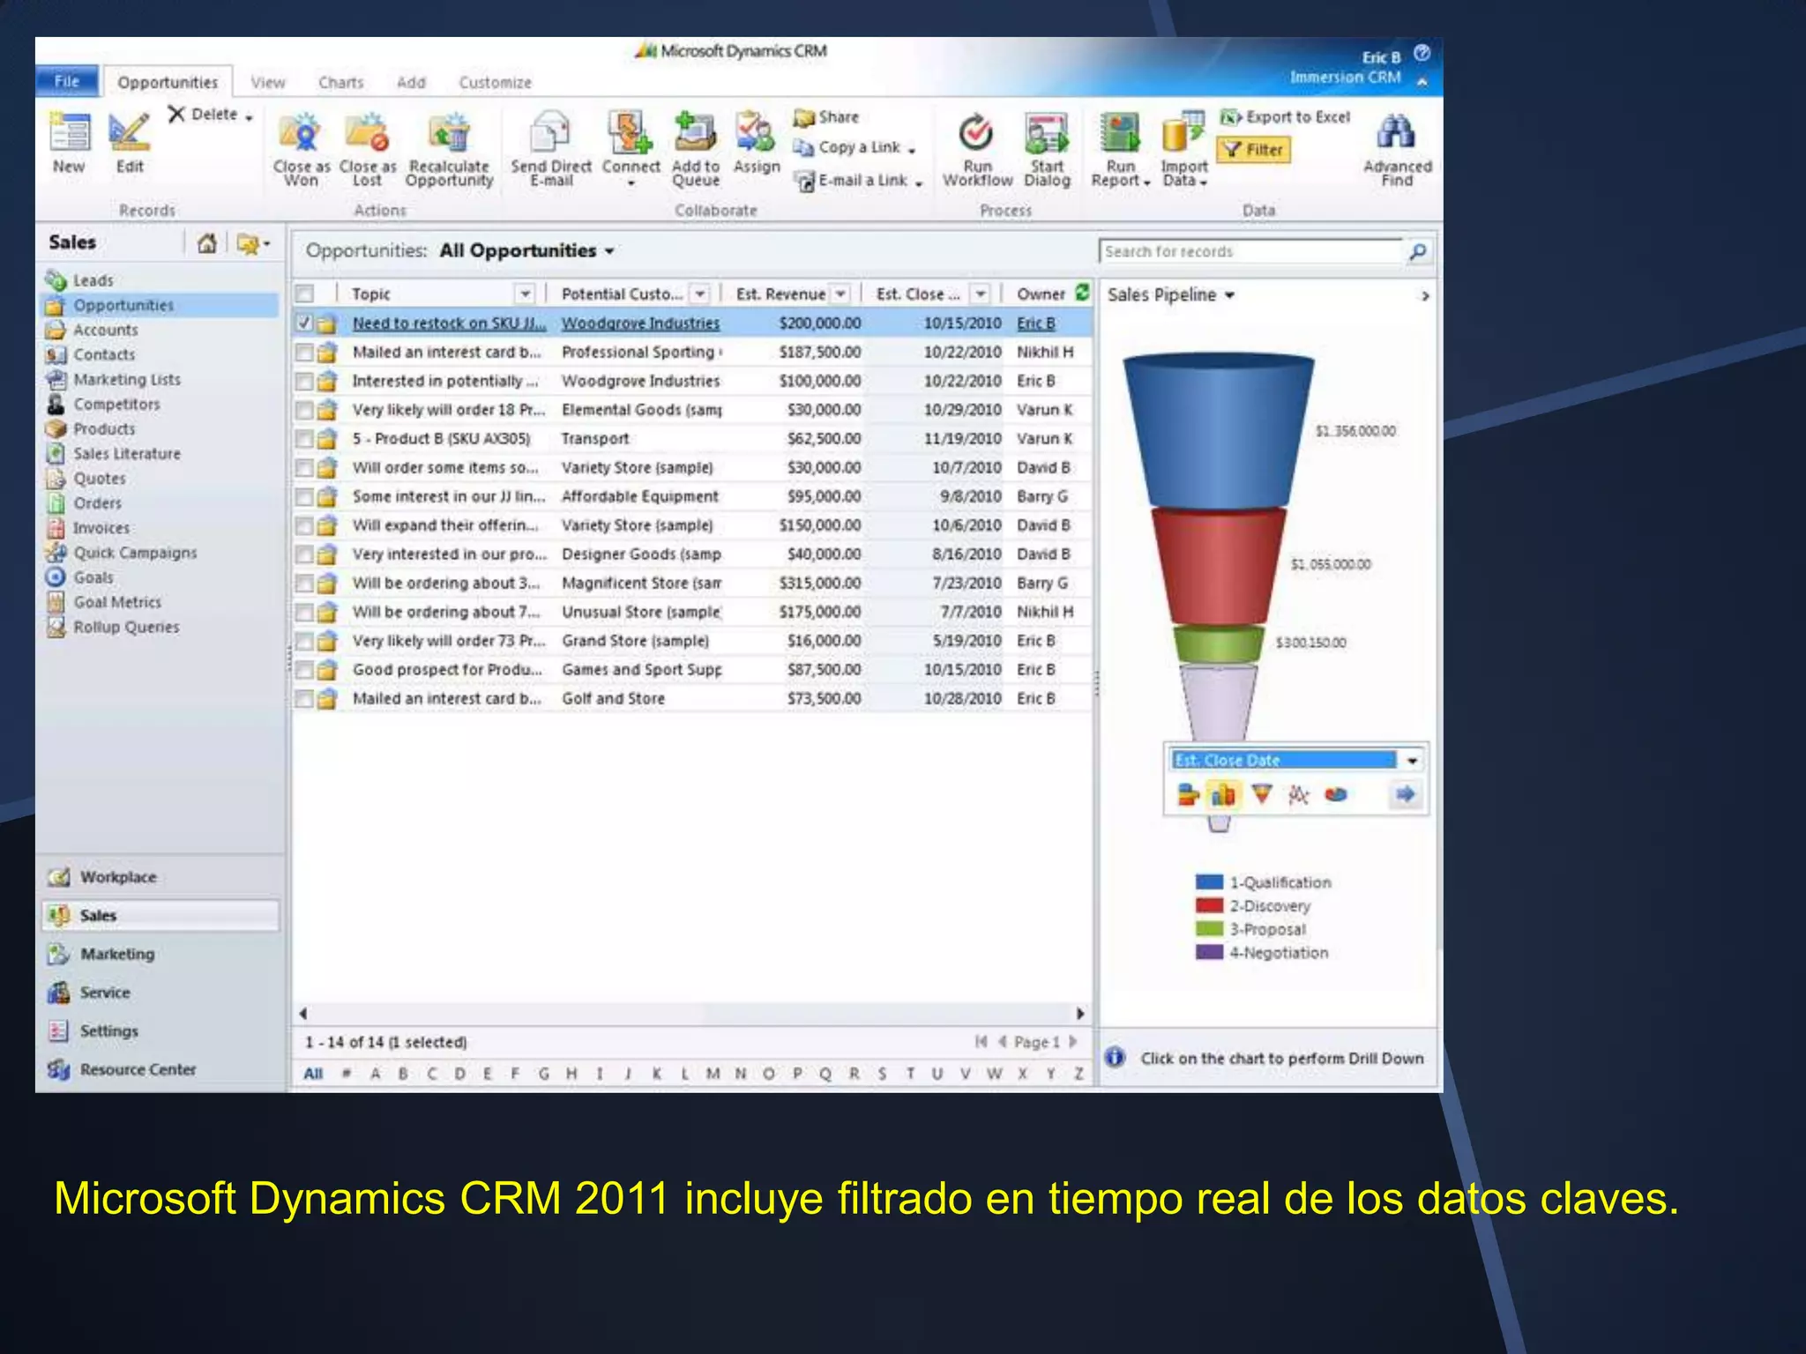Collapse the chart pane with the arrow

[1425, 296]
